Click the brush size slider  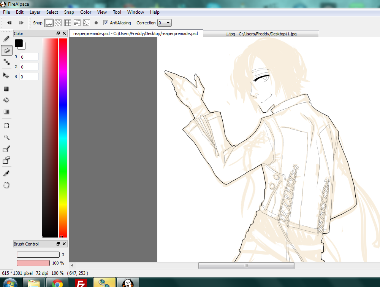(x=38, y=255)
